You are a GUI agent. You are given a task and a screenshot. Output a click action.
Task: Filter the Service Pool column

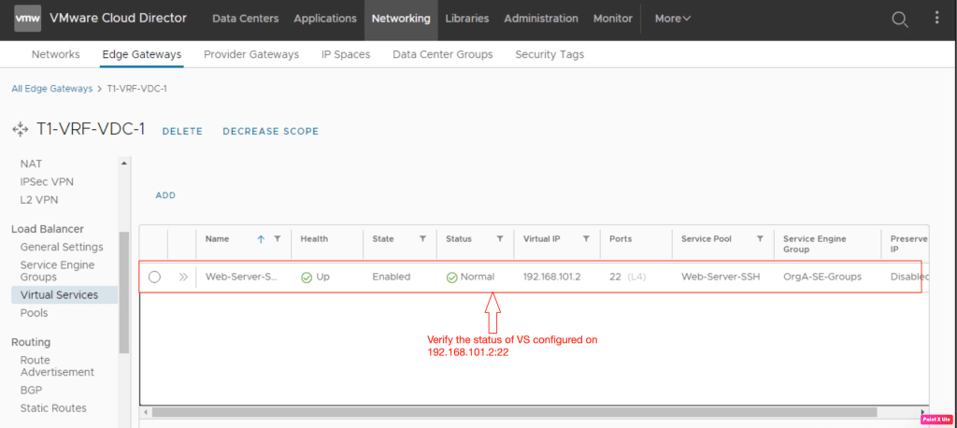coord(760,239)
